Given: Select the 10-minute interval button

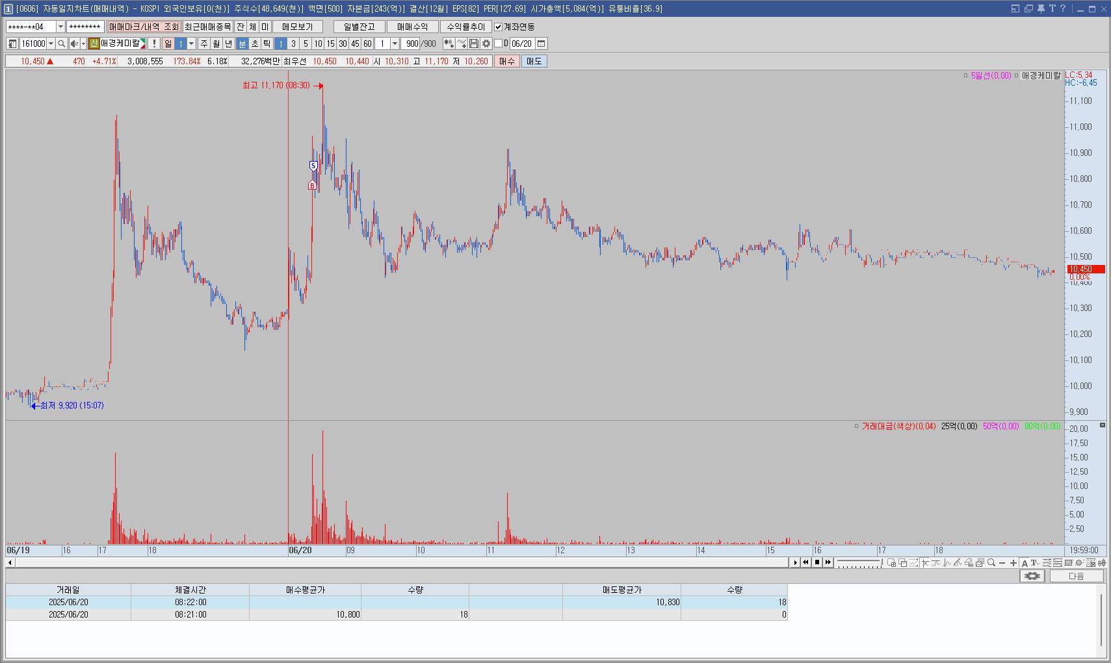Looking at the screenshot, I should pyautogui.click(x=318, y=44).
